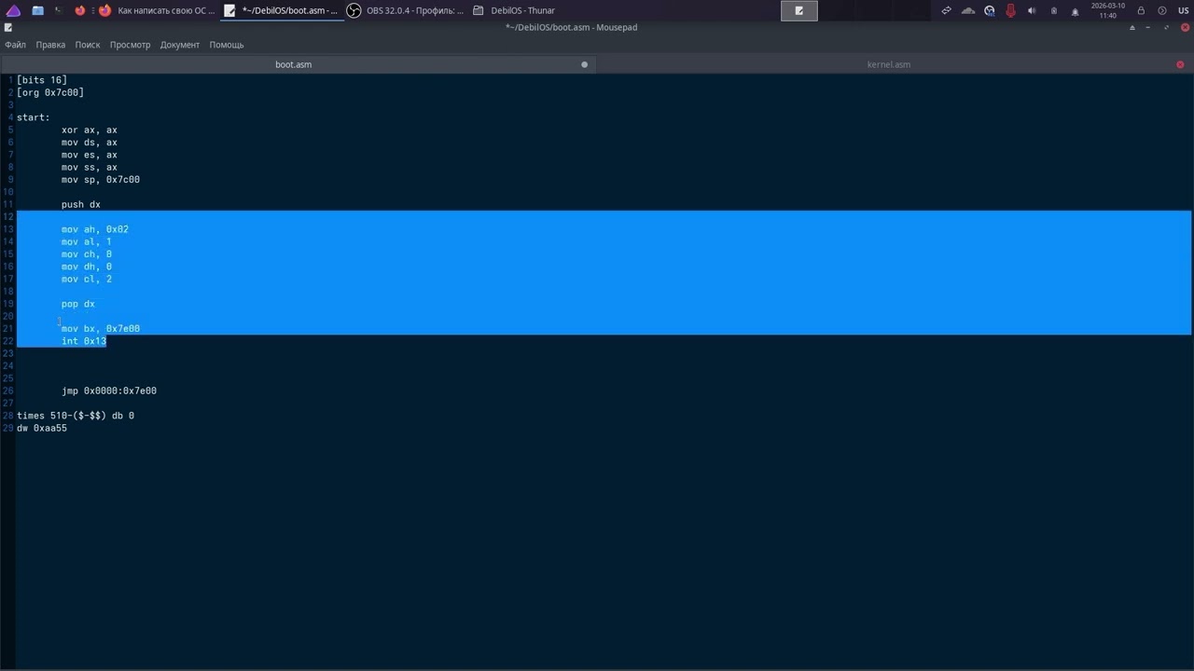Open the Помощь menu
This screenshot has width=1194, height=671.
click(227, 45)
